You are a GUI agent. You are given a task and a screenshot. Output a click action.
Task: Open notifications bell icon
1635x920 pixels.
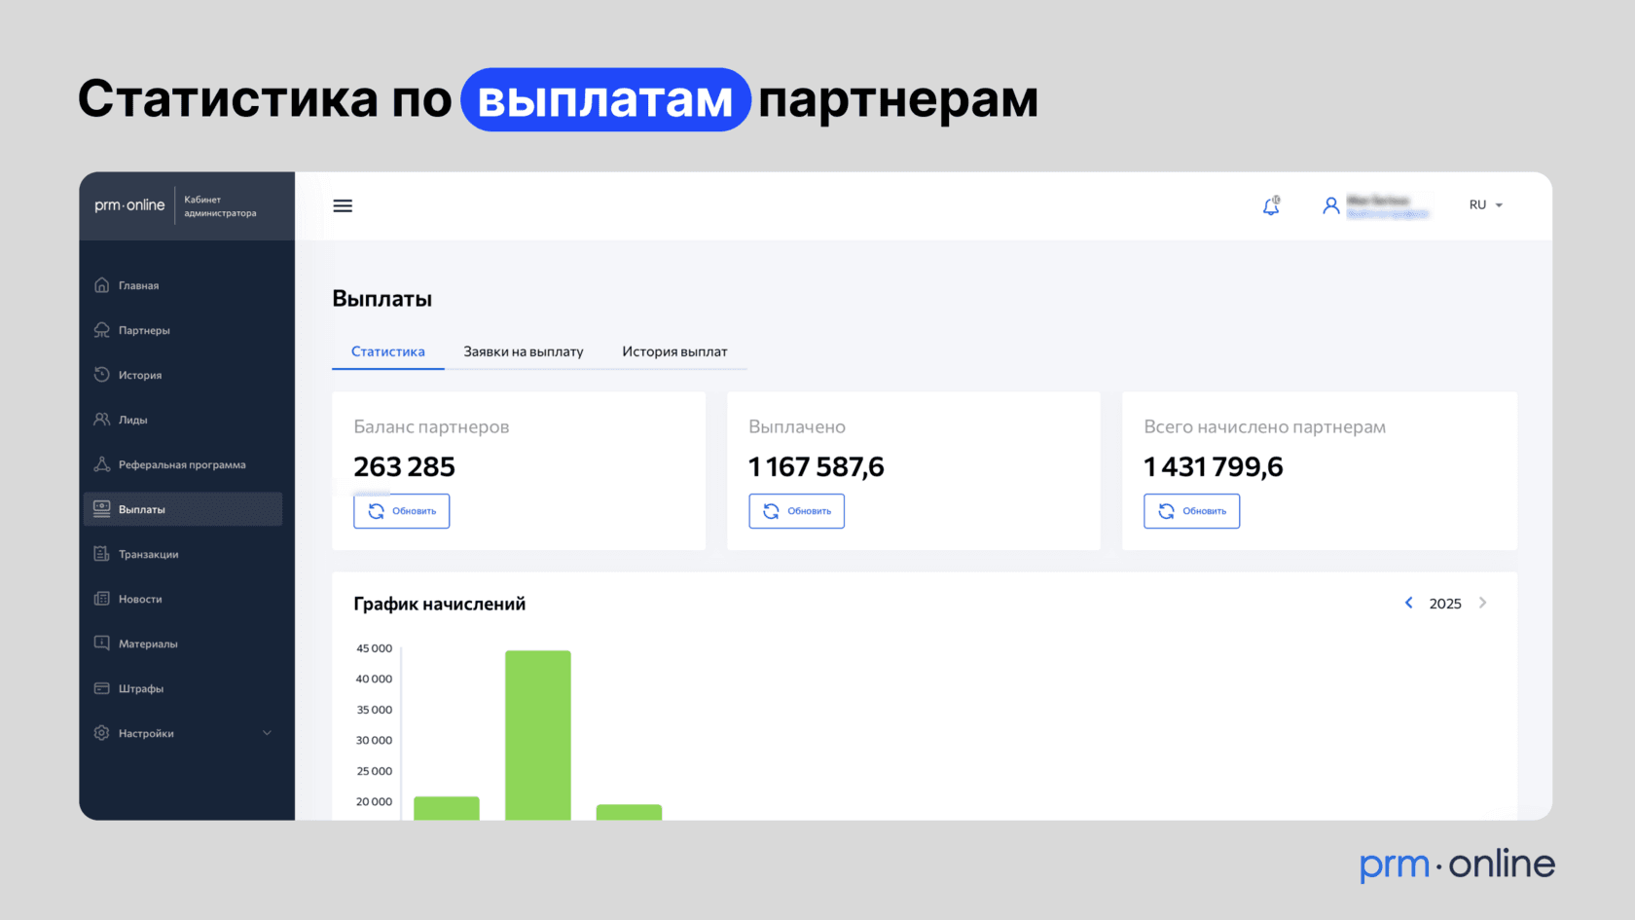click(1271, 206)
